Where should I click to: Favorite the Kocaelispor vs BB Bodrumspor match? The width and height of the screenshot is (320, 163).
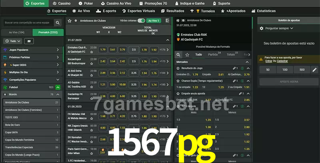(x=92, y=64)
